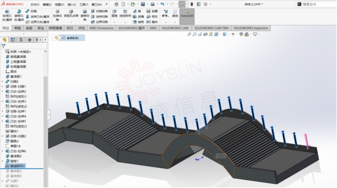Open the SOLIDWORKS Inspection tab
The height and width of the screenshot is (188, 337).
pos(251,28)
